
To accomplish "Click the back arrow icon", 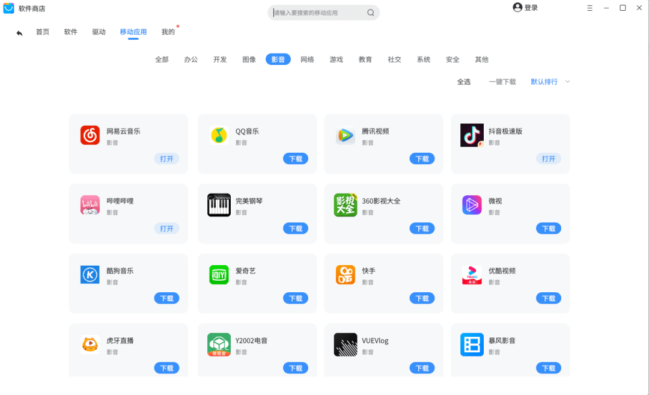I will pyautogui.click(x=19, y=32).
